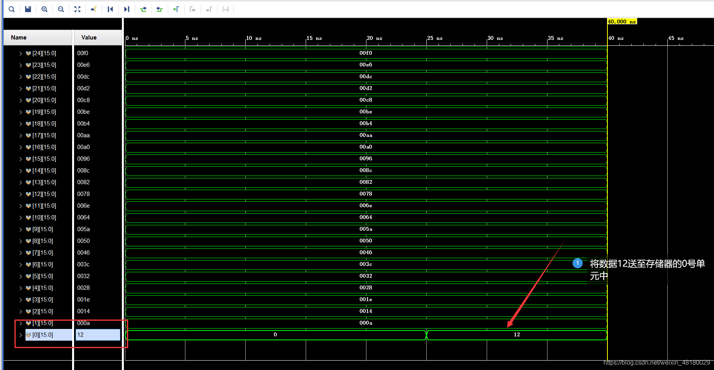Expand the [24][15:0] bus

point(21,53)
